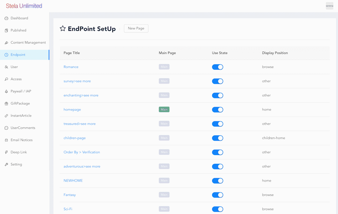Click the UserComments chat bubble icon
Viewport: 338px width, 214px height.
(x=6, y=128)
